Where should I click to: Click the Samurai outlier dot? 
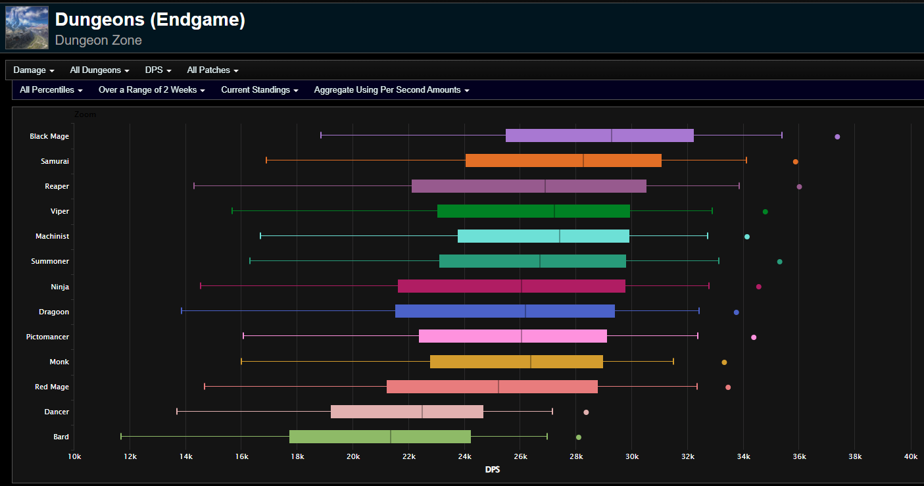pyautogui.click(x=795, y=162)
